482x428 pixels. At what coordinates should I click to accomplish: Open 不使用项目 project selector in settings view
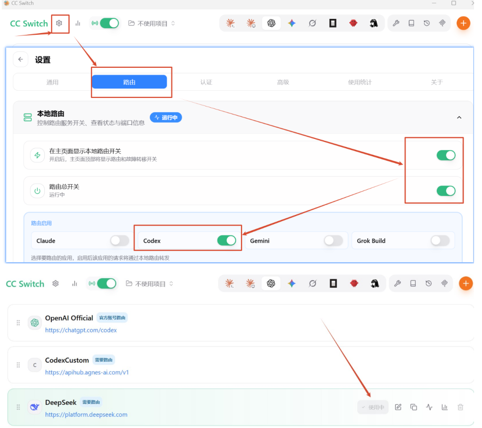coord(152,24)
